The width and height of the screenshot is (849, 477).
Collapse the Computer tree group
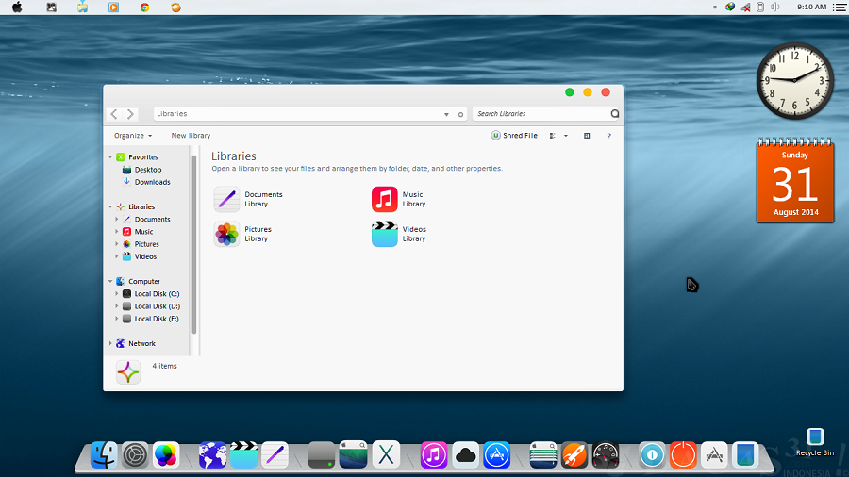click(x=110, y=281)
